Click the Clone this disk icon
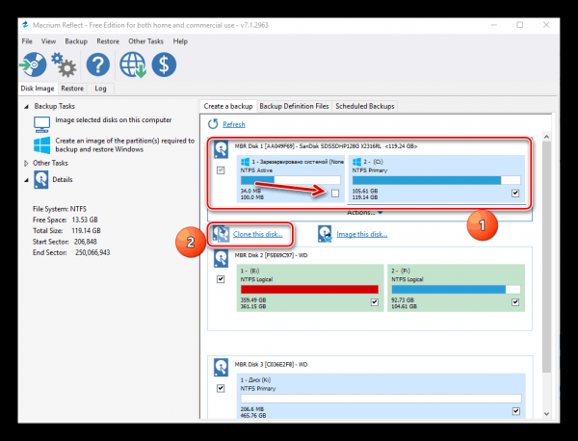The width and height of the screenshot is (578, 441). click(x=222, y=234)
